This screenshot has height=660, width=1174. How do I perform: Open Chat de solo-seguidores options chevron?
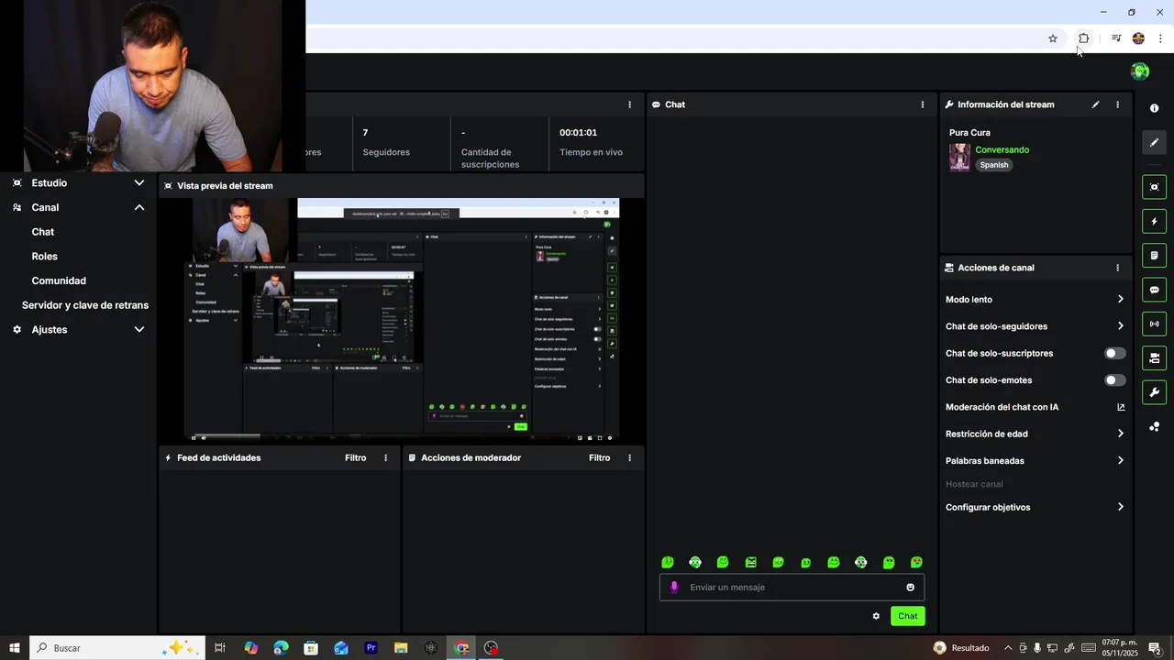tap(1121, 325)
